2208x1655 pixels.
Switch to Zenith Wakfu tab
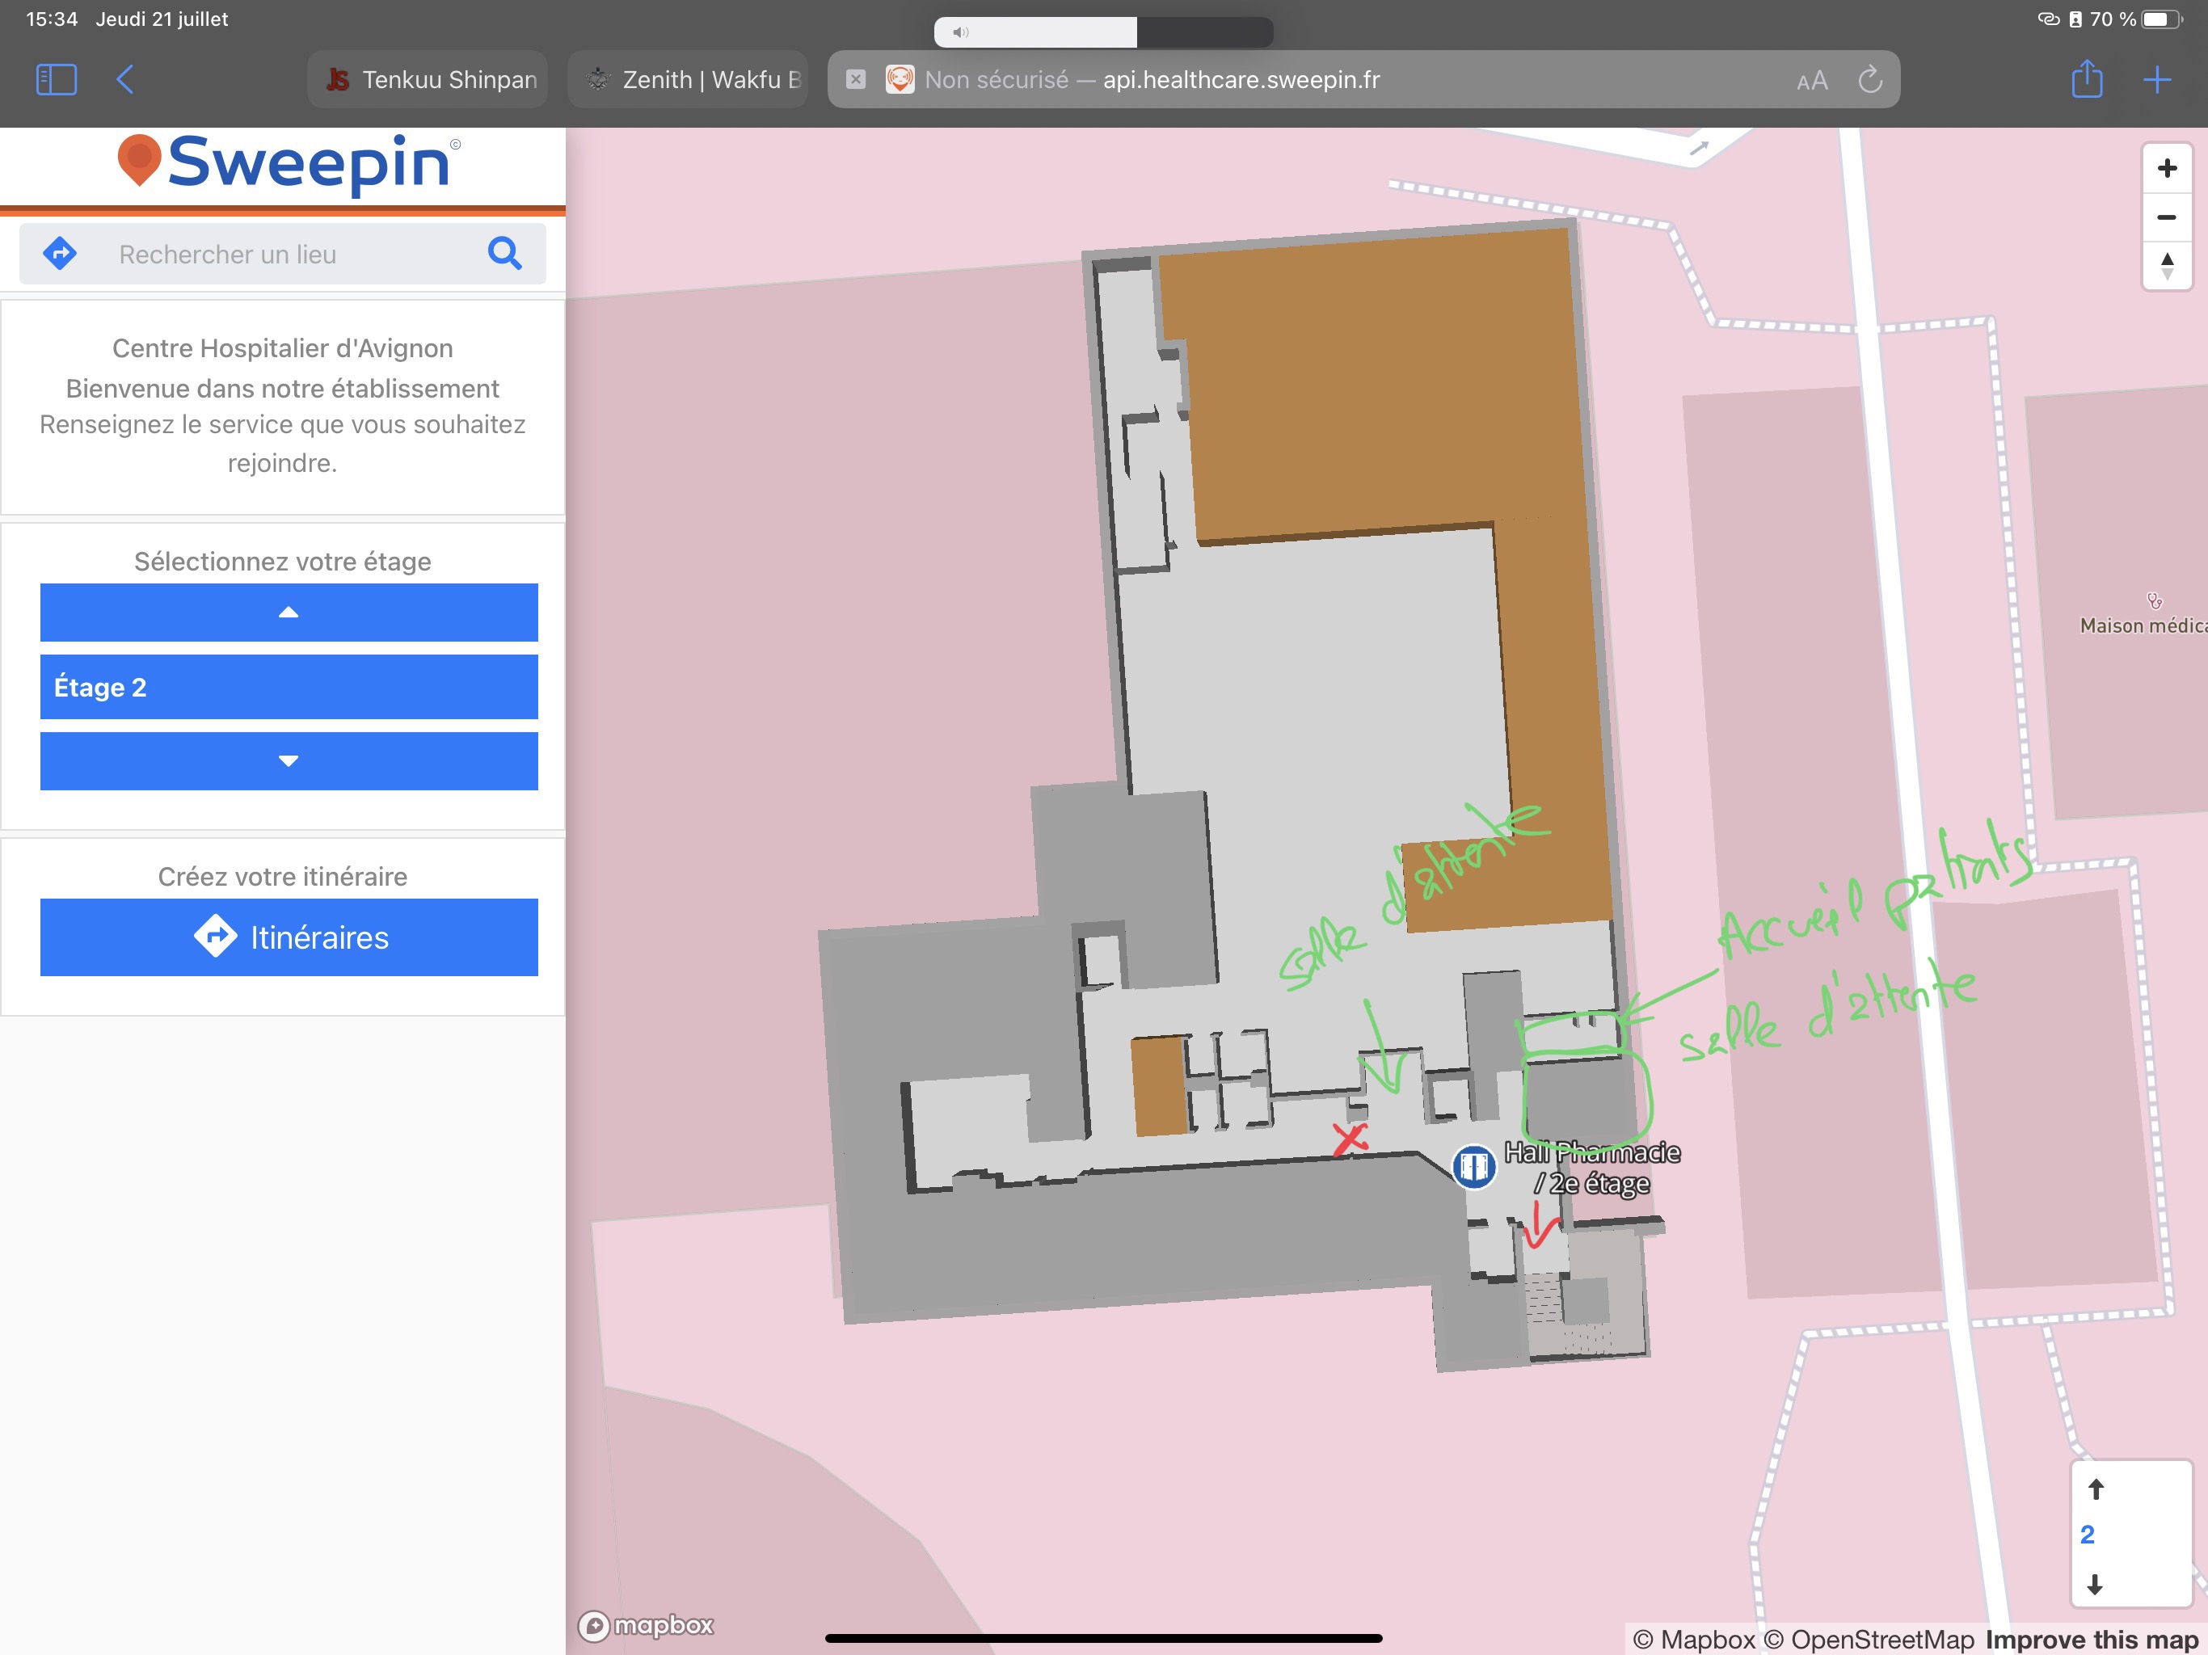(x=689, y=79)
